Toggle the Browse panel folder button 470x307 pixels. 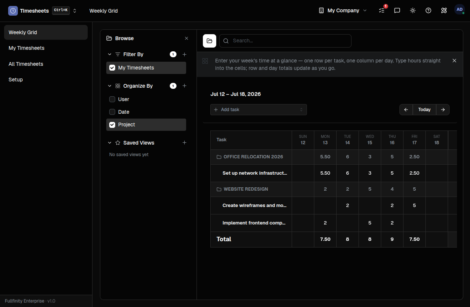tap(210, 41)
